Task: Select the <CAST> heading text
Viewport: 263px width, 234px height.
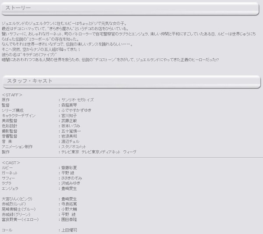Action: point(11,163)
